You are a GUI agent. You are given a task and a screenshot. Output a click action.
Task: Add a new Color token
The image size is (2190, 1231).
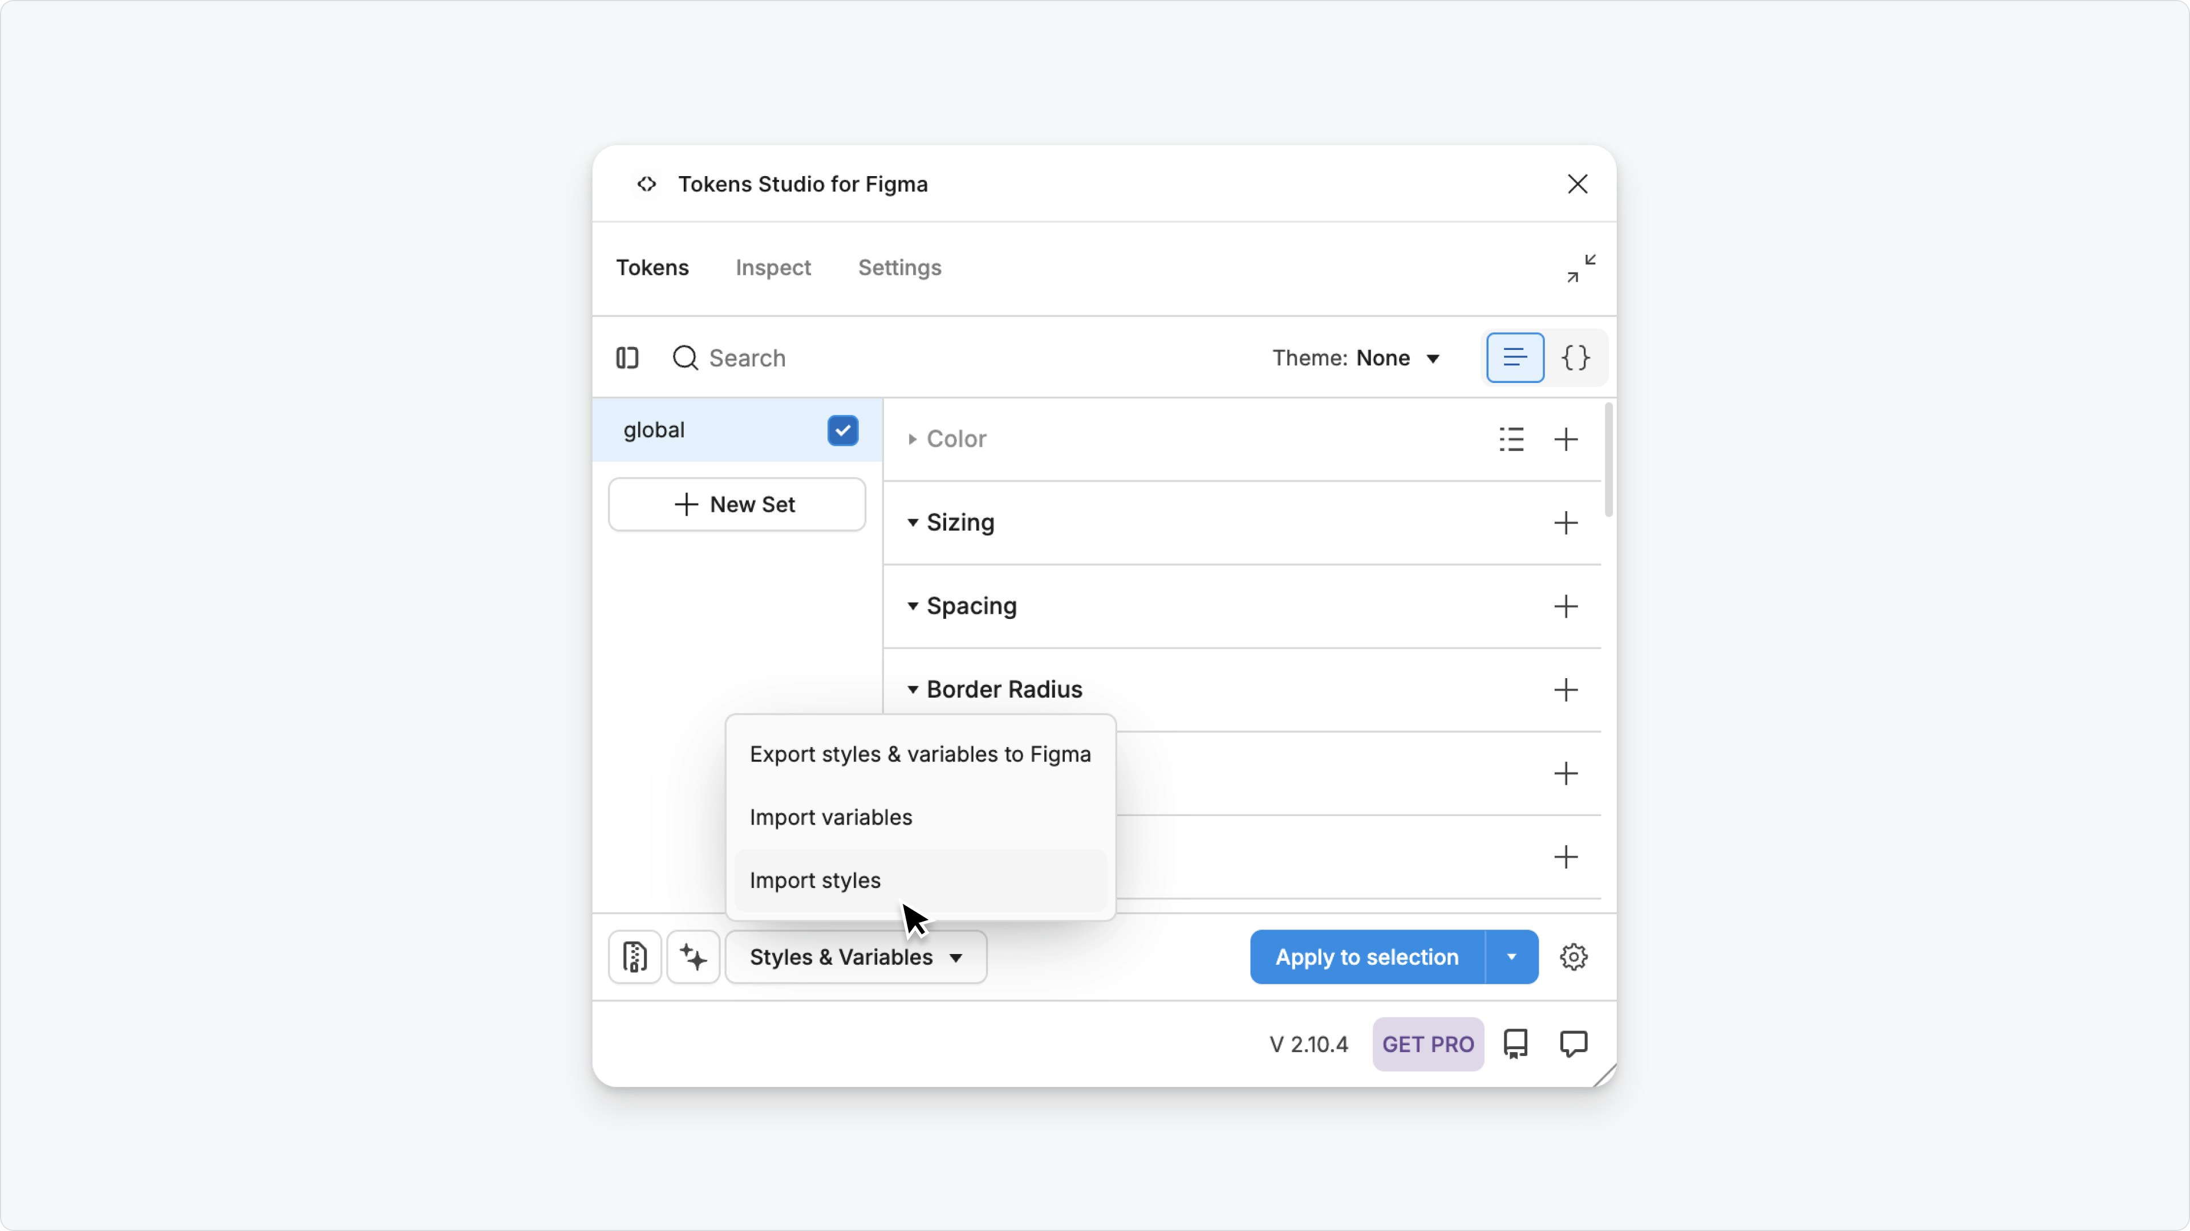1565,439
